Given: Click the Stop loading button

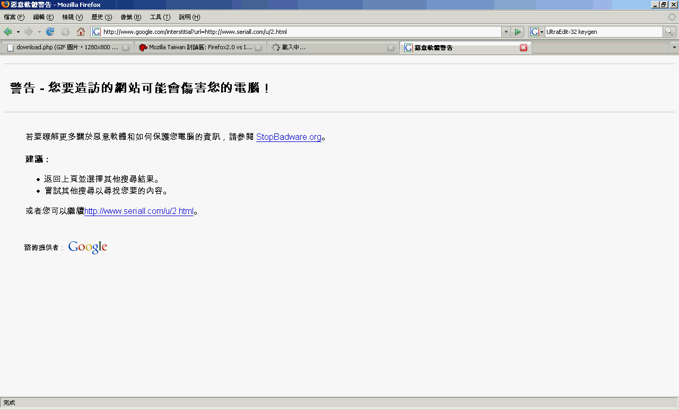Looking at the screenshot, I should [x=66, y=32].
